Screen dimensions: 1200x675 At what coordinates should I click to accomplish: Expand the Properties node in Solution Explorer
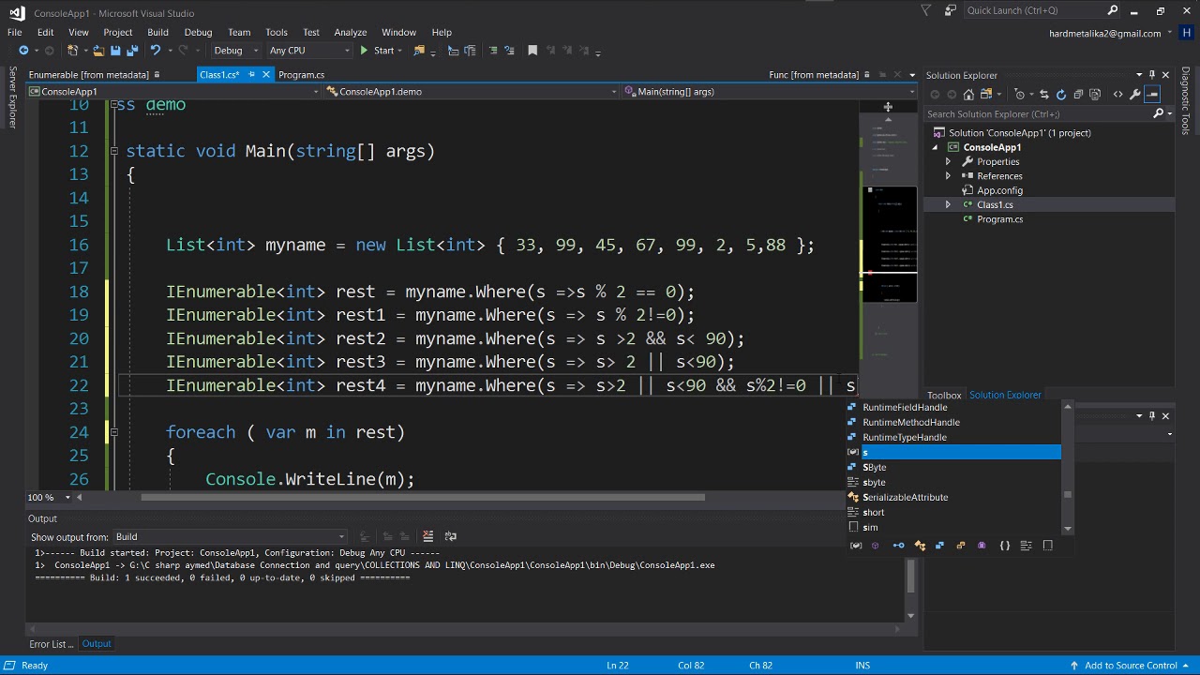tap(948, 161)
